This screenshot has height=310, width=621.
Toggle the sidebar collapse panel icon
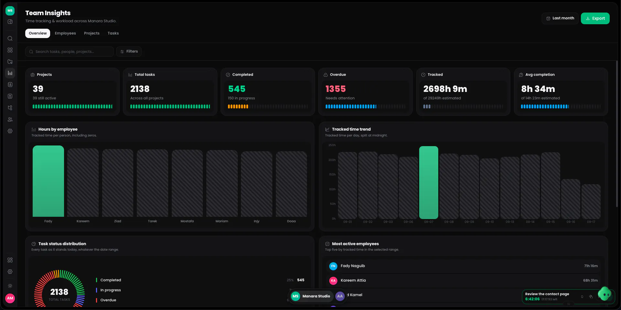pos(10,22)
